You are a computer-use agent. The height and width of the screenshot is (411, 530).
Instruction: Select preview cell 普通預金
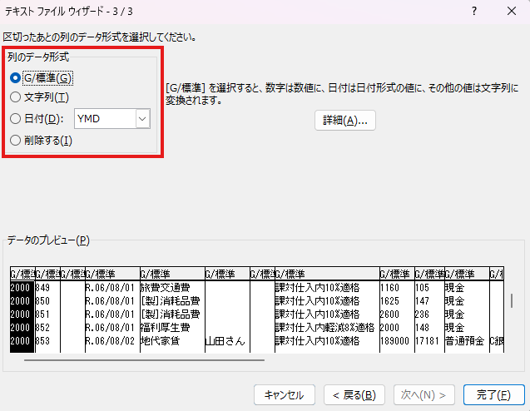point(465,341)
